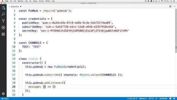Open the Code application menu
This screenshot has height=100, width=177.
click(7, 1)
